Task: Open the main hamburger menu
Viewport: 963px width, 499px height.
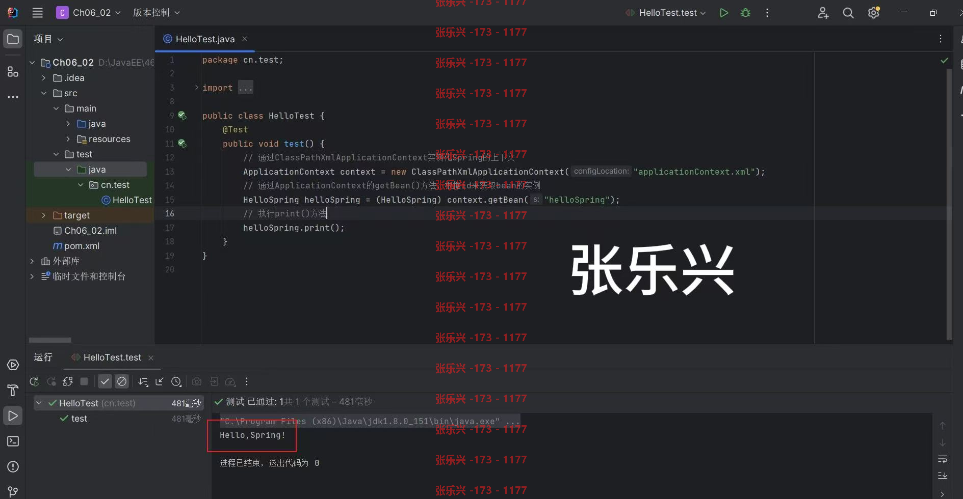Action: pos(37,13)
